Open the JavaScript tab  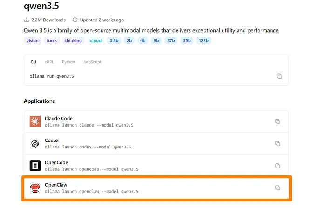point(92,62)
